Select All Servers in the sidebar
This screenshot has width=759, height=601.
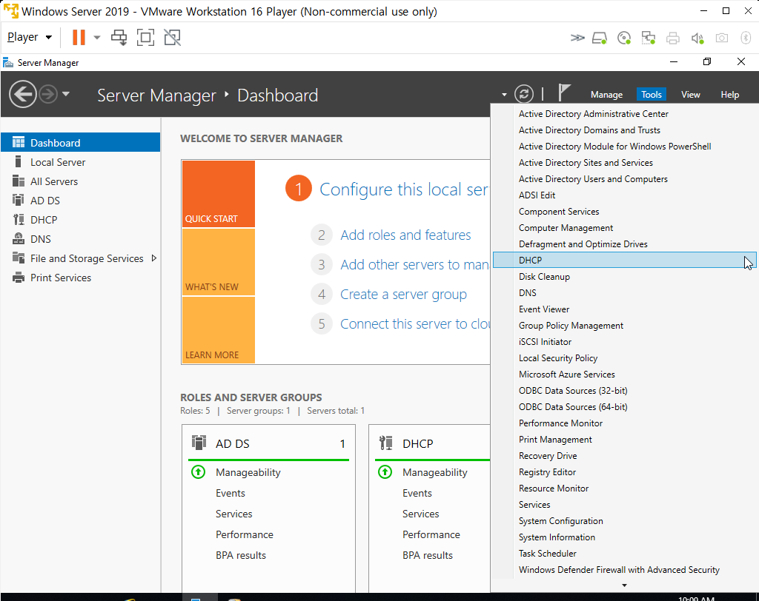(80, 181)
